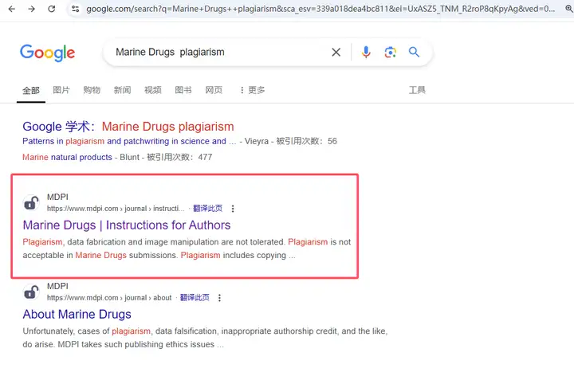Open Marine natural products scholar article

pyautogui.click(x=67, y=157)
